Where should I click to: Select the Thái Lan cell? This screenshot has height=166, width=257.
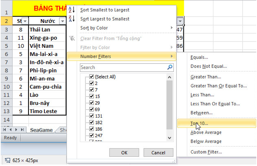pyautogui.click(x=47, y=30)
